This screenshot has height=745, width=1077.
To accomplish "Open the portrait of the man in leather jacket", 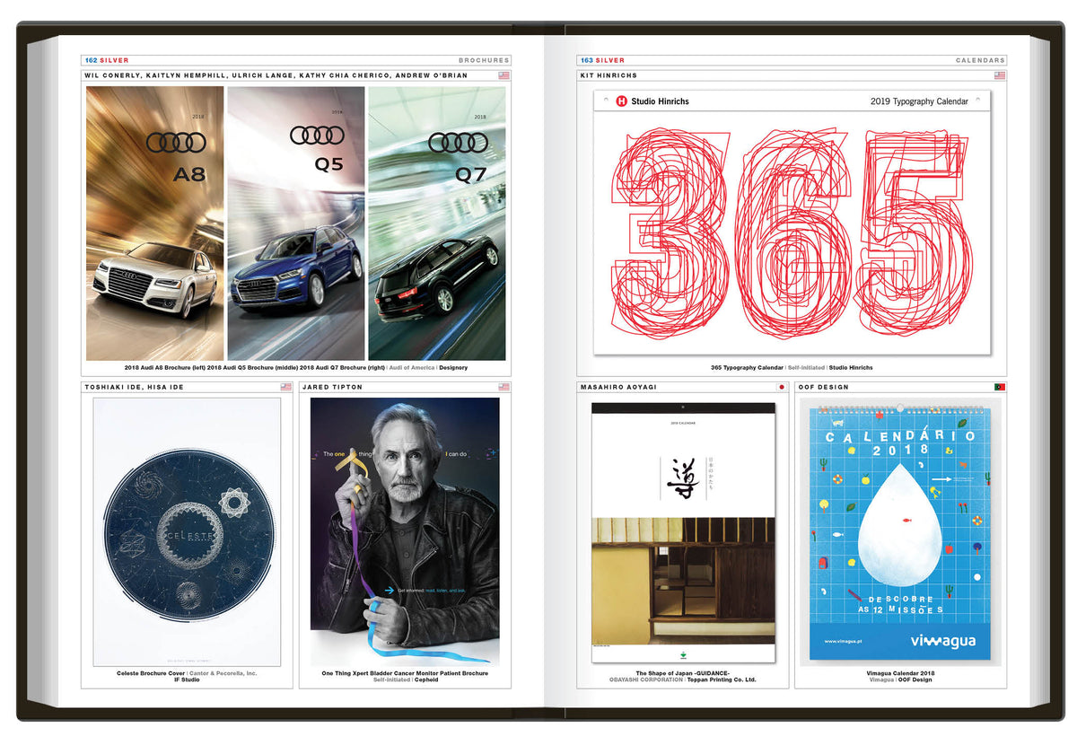I will pos(405,530).
